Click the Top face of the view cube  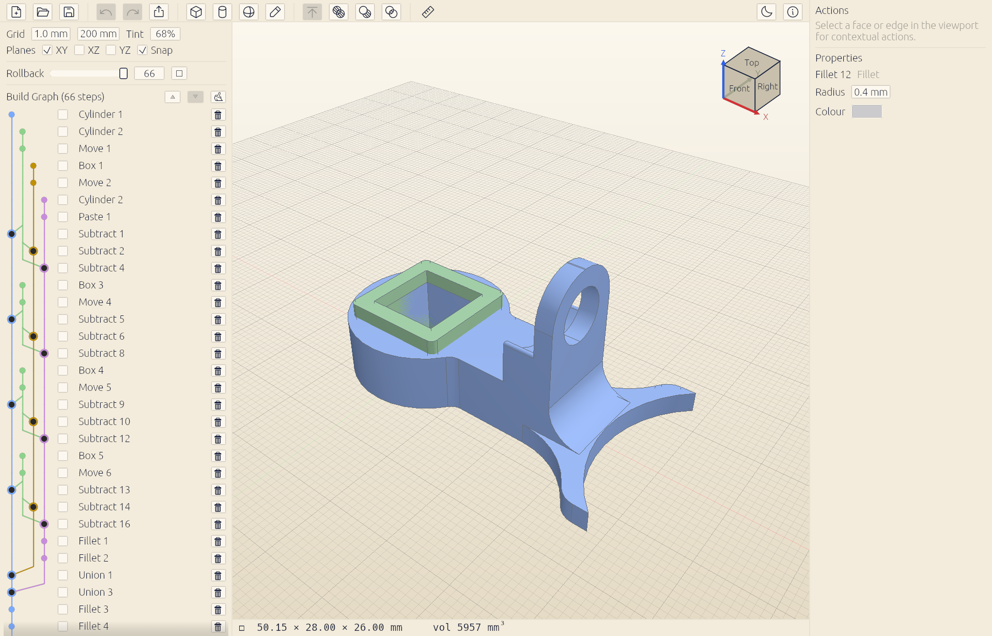(x=751, y=63)
